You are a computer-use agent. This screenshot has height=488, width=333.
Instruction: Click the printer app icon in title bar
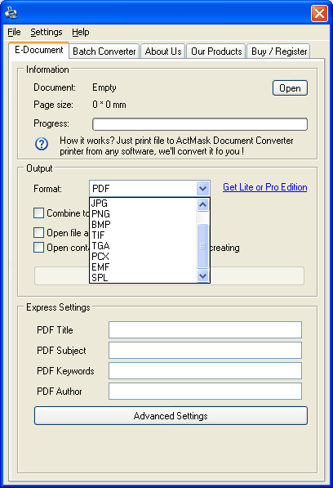pos(11,12)
